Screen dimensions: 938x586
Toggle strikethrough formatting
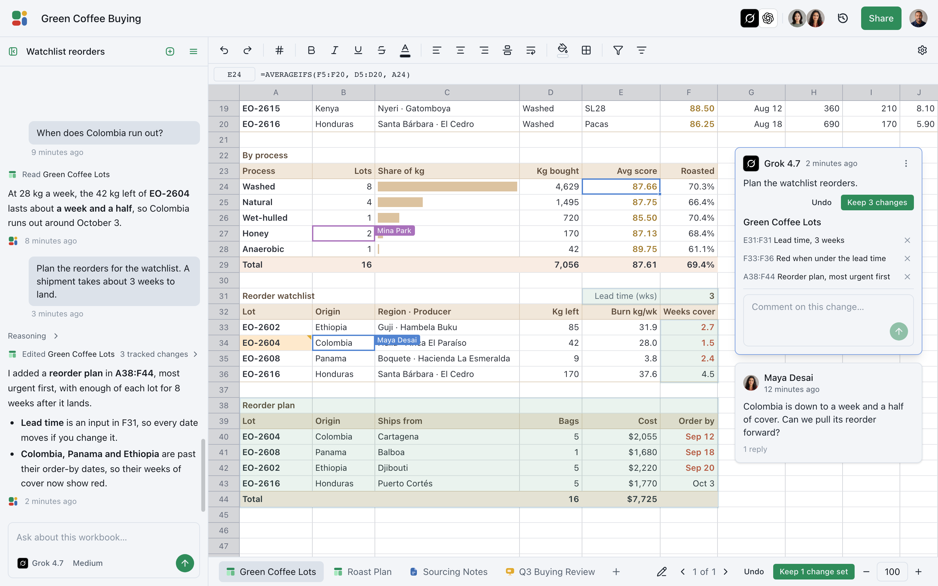click(x=381, y=50)
